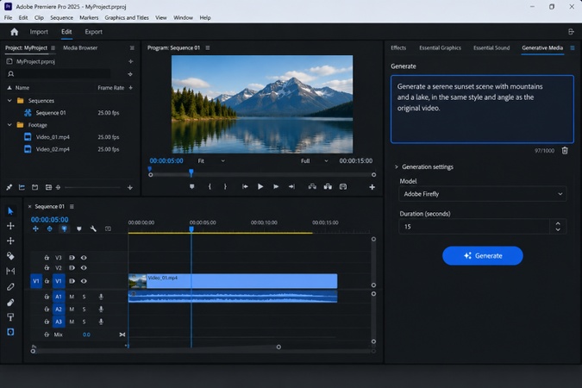Toggle A2 track targeting

[59, 309]
